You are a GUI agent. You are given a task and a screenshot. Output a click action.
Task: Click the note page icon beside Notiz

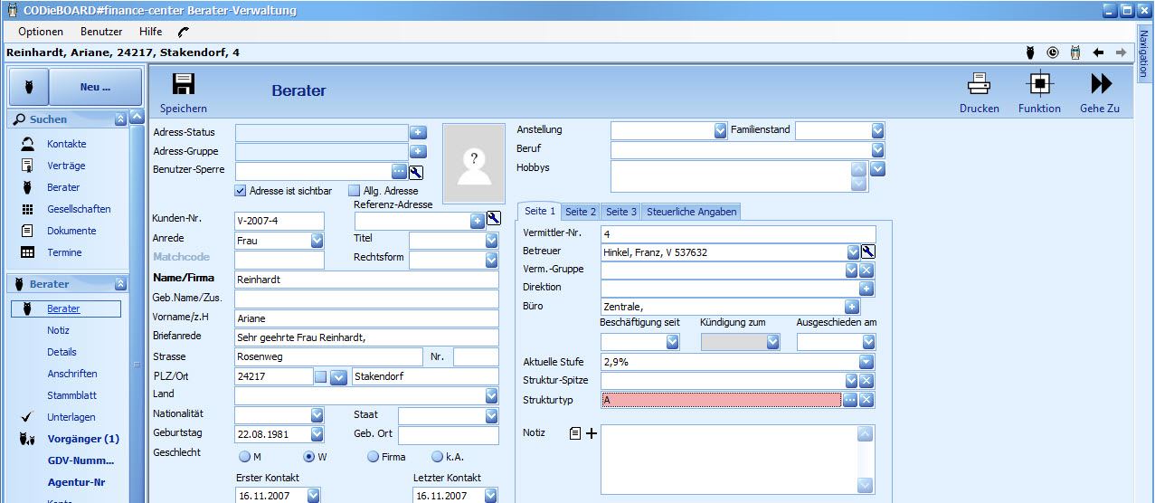575,433
